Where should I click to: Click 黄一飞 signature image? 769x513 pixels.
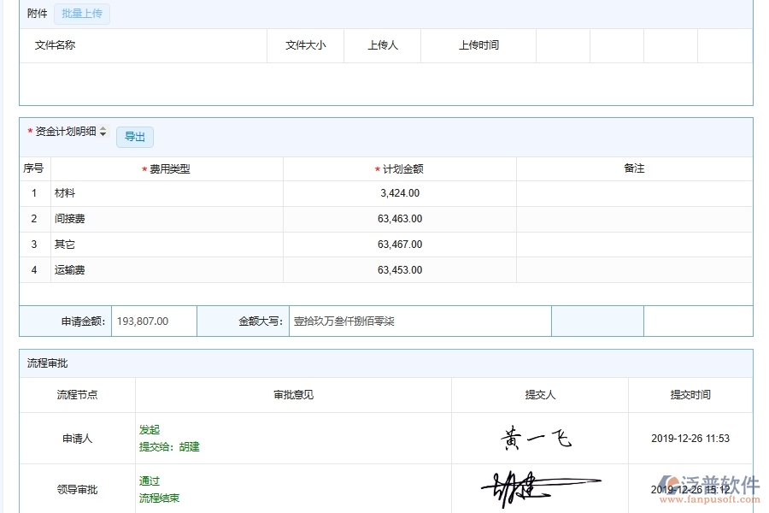tap(537, 438)
